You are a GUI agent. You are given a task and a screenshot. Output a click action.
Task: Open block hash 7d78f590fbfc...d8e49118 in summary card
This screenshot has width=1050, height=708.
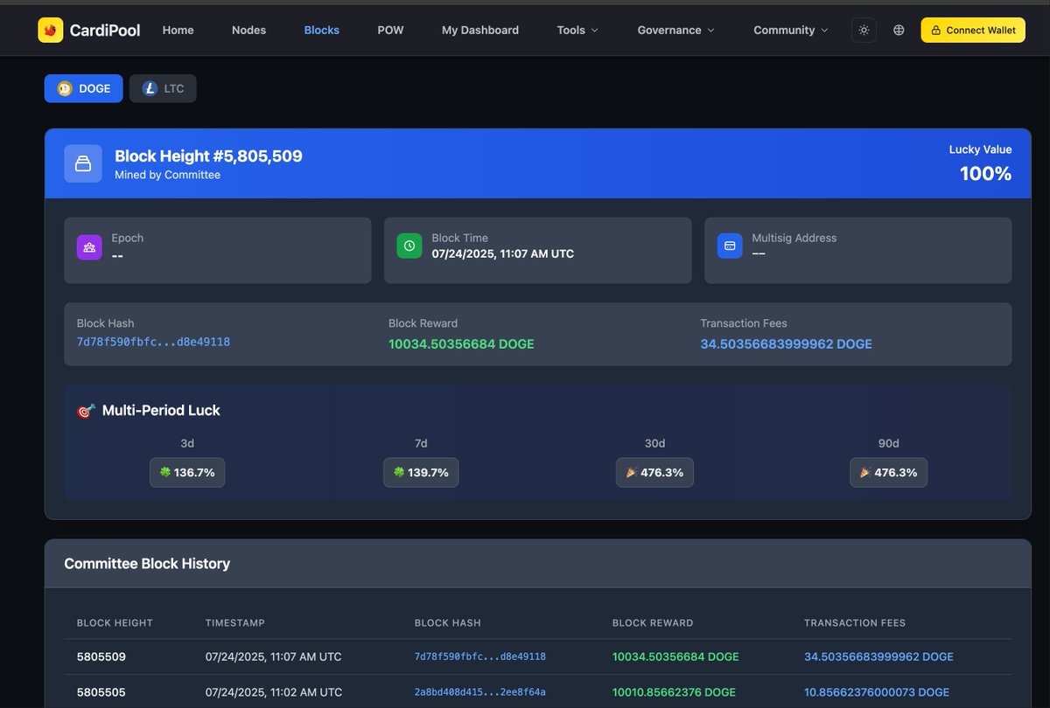pos(154,342)
